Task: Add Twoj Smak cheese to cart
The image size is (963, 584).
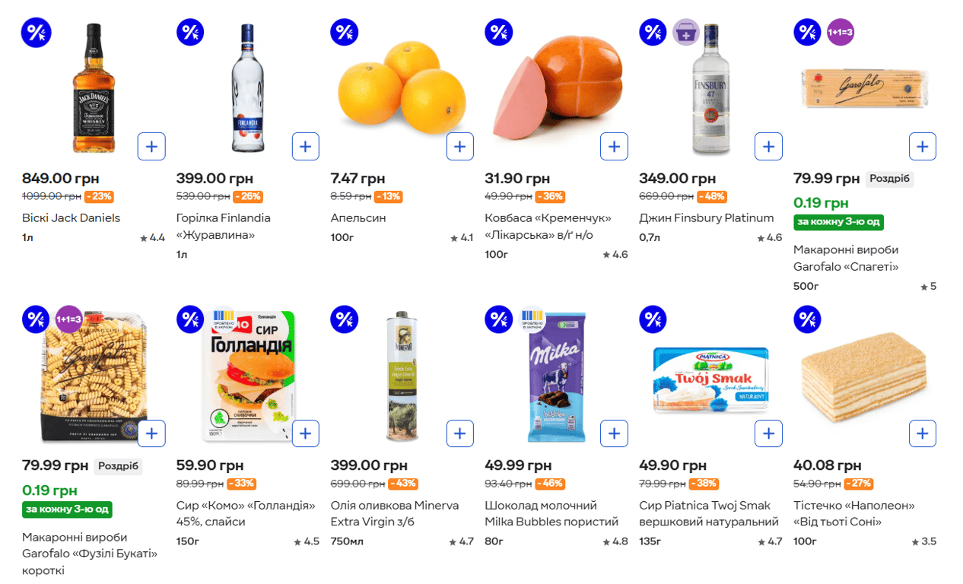Action: (x=768, y=433)
